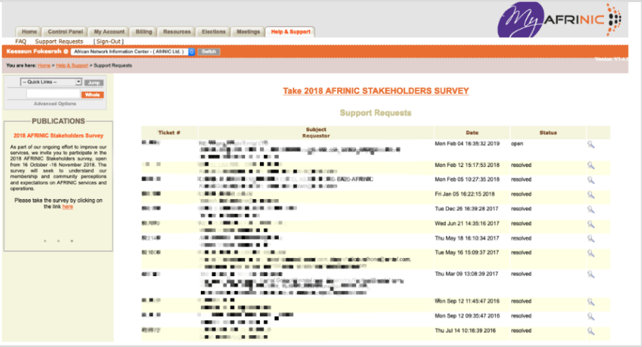Follow the Home breadcrumb link
The height and width of the screenshot is (347, 642).
pyautogui.click(x=44, y=65)
